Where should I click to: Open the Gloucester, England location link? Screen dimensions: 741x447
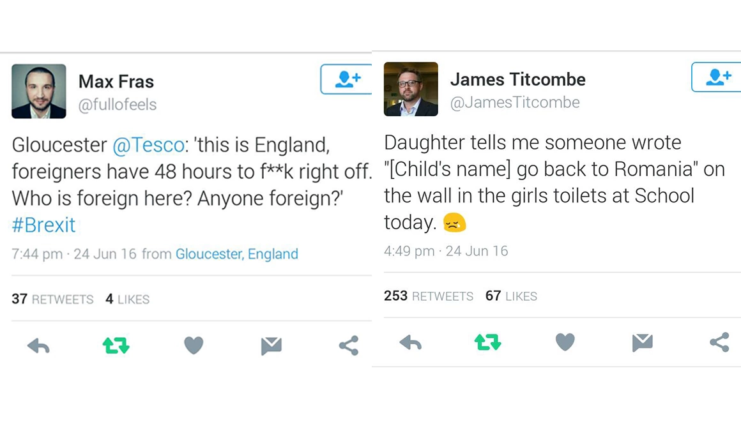pyautogui.click(x=236, y=254)
